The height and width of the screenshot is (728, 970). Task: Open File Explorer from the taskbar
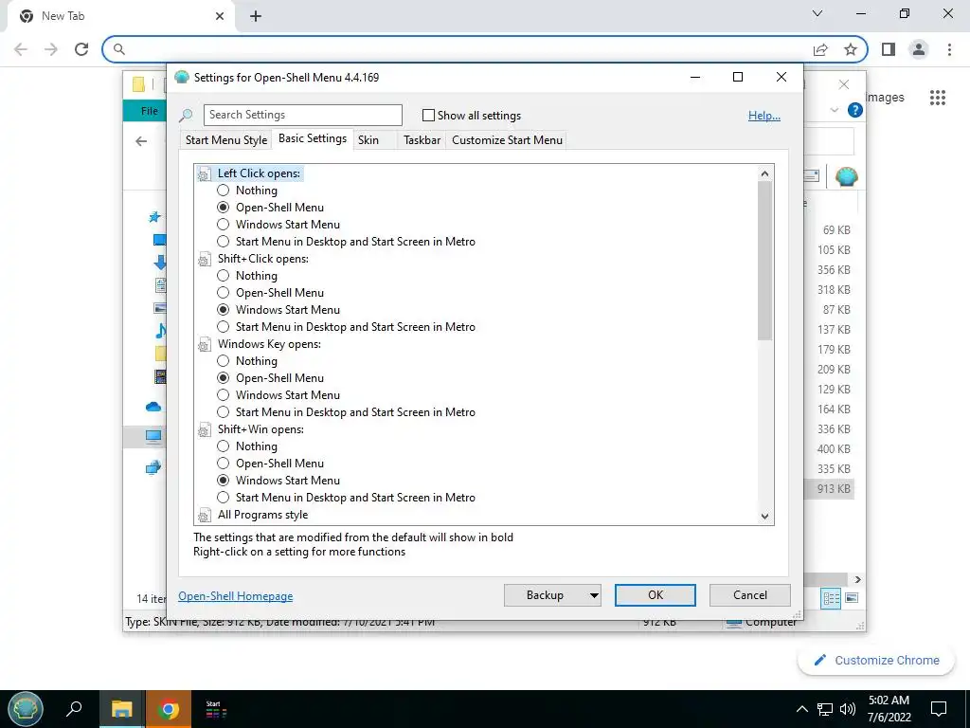coord(122,709)
